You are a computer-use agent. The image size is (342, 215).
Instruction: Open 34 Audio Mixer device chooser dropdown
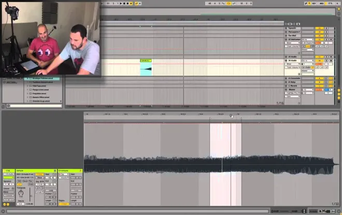[292, 64]
